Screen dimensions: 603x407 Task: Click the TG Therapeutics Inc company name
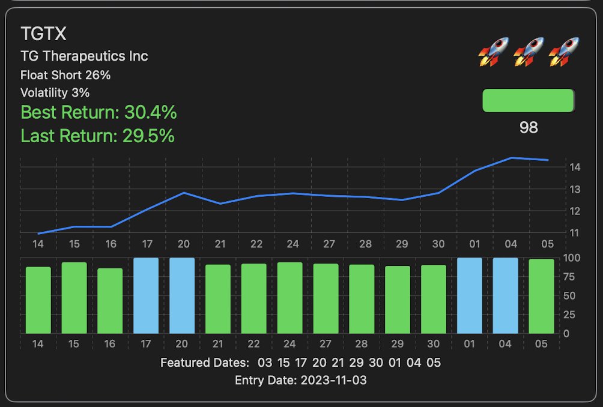coord(84,56)
